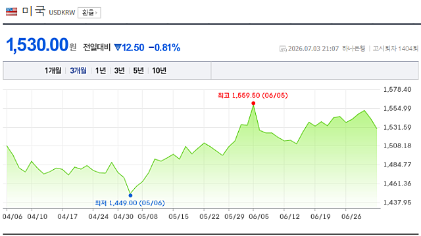Viewport: 421px width, 236px height.
Task: Click the 1,437.95 y-axis label
Action: pos(397,203)
